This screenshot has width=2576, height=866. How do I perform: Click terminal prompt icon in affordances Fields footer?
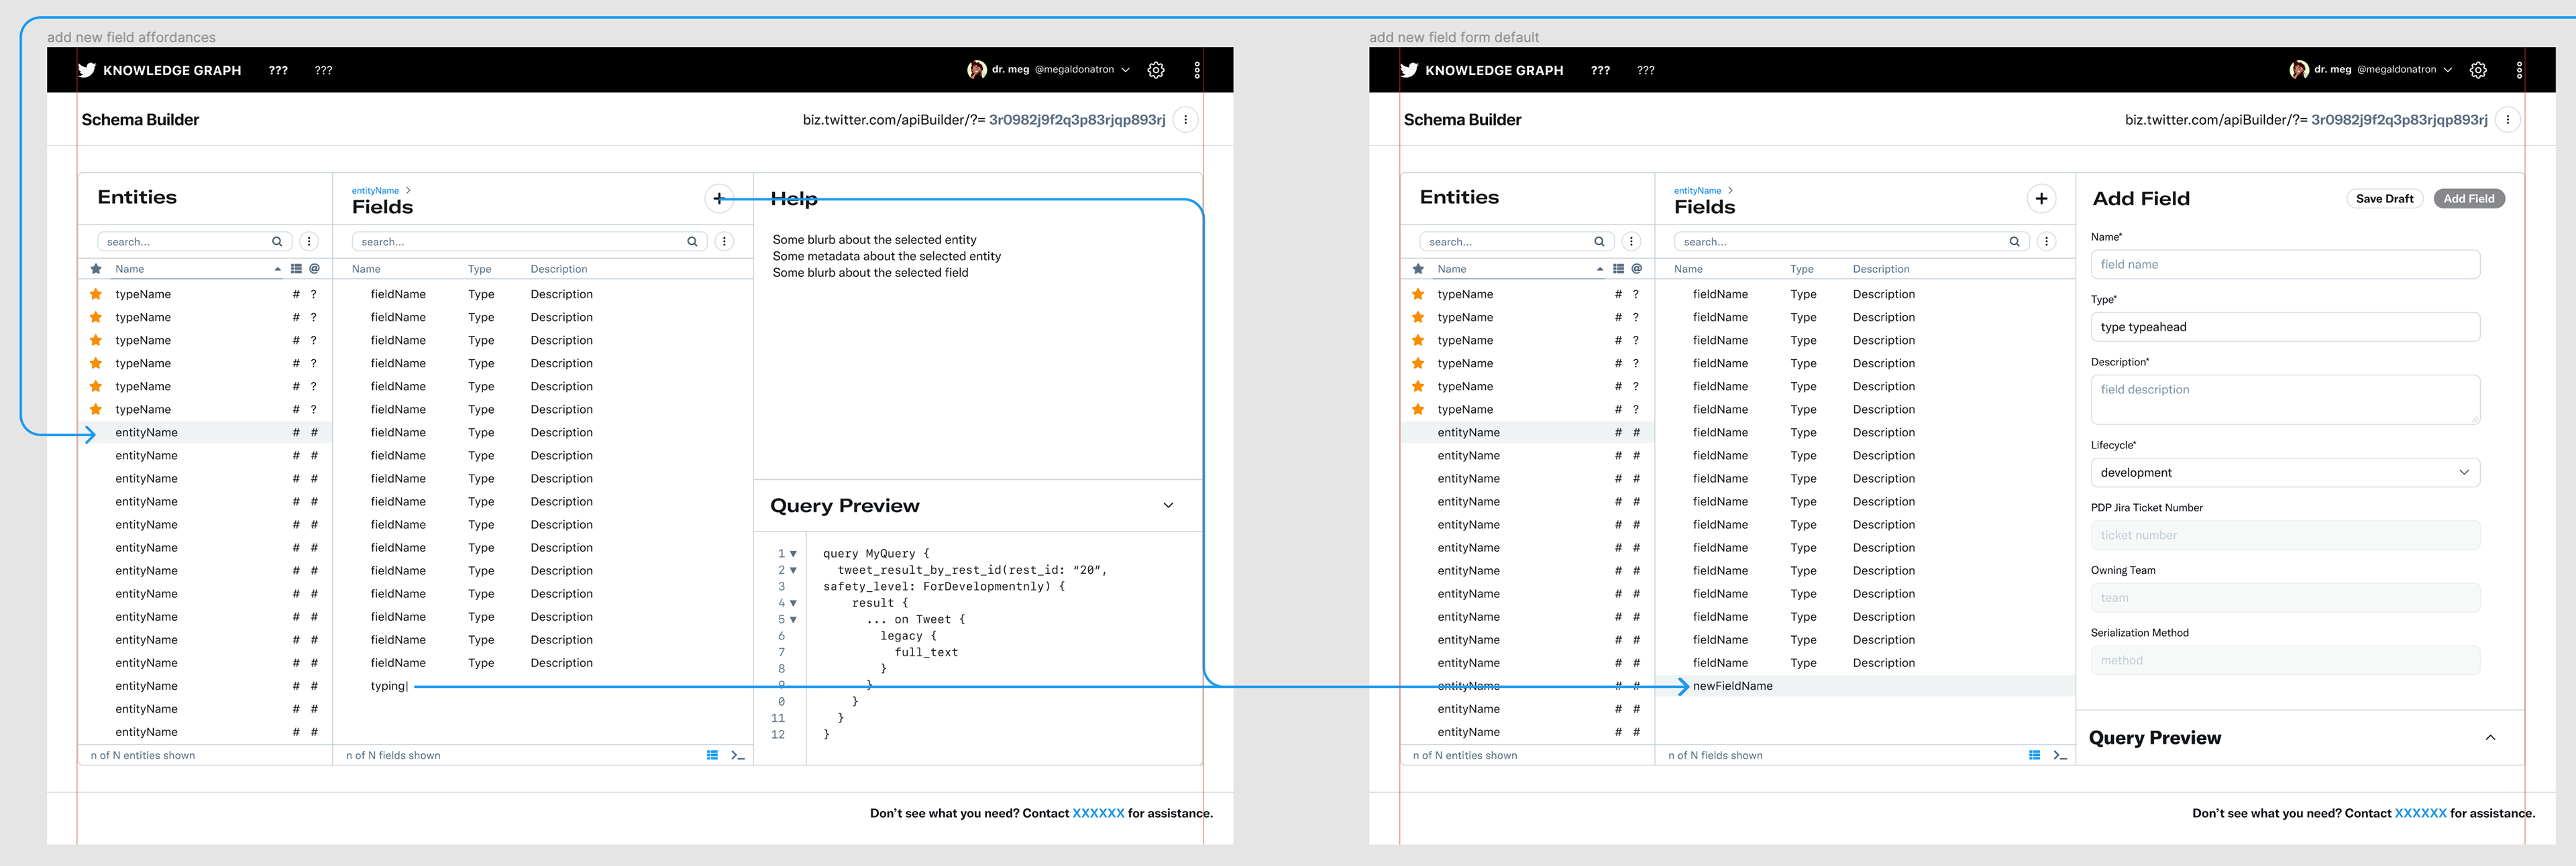coord(738,755)
